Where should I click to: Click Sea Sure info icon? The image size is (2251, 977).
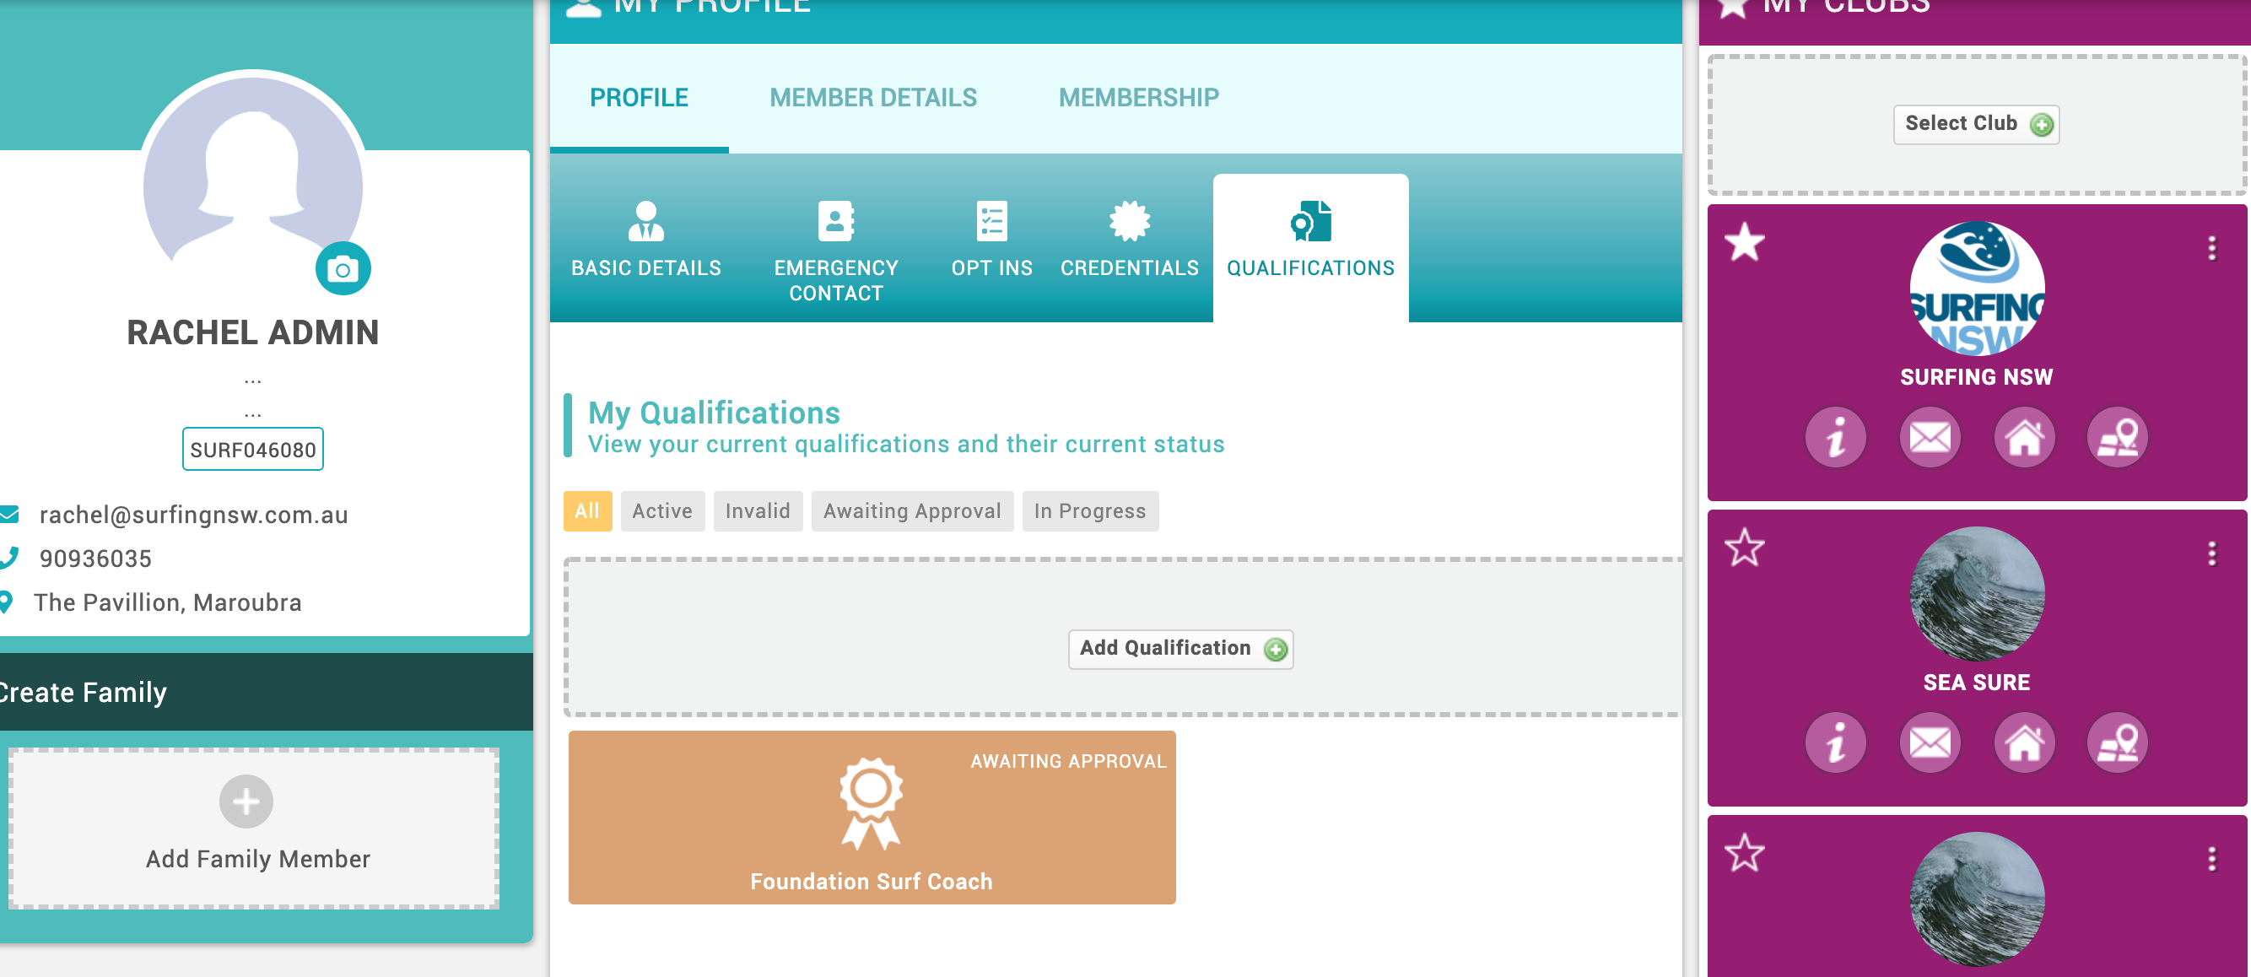click(x=1835, y=742)
